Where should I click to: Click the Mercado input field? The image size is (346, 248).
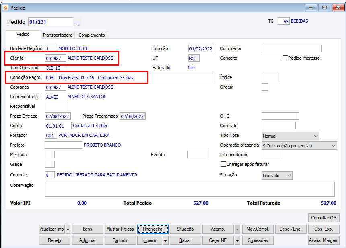point(49,155)
